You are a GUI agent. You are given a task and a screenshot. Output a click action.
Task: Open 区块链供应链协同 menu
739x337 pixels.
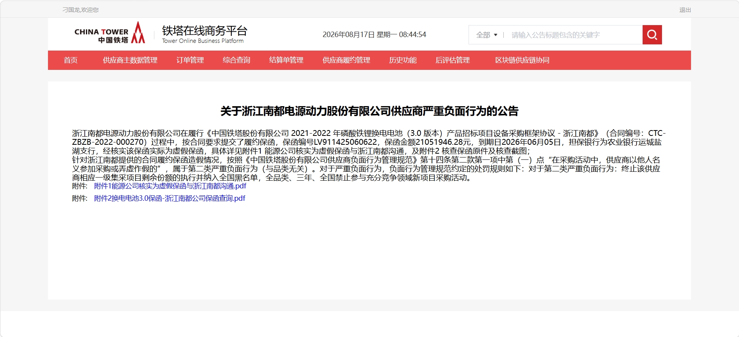point(522,60)
